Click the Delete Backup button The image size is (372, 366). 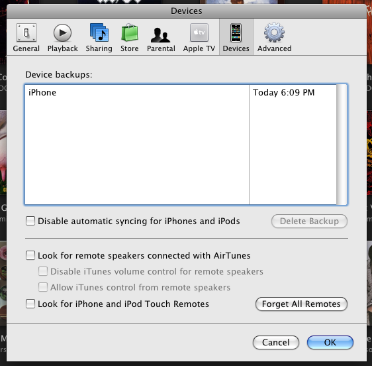pyautogui.click(x=309, y=221)
